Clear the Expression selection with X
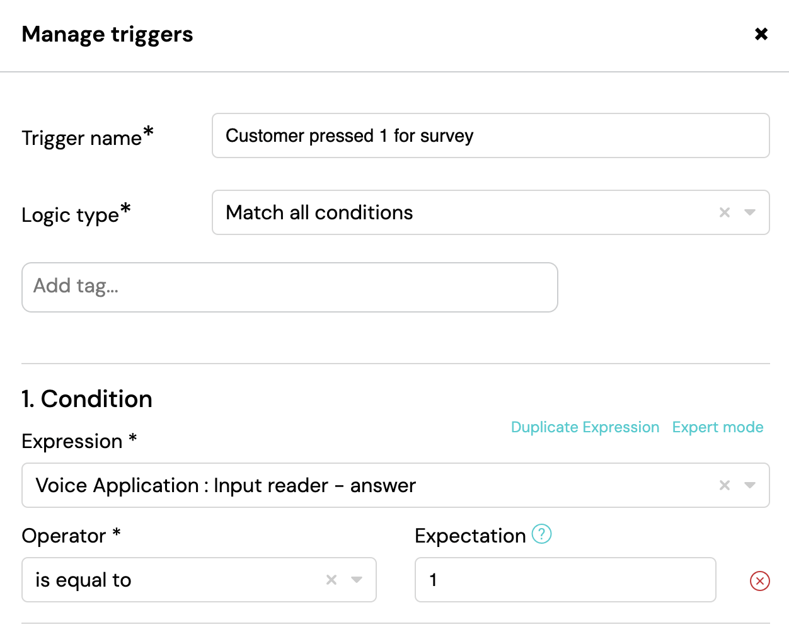This screenshot has height=644, width=789. [725, 485]
